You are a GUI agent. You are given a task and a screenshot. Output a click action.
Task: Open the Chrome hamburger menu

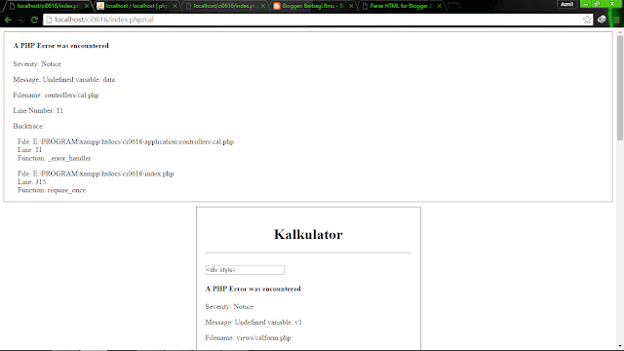tap(616, 19)
